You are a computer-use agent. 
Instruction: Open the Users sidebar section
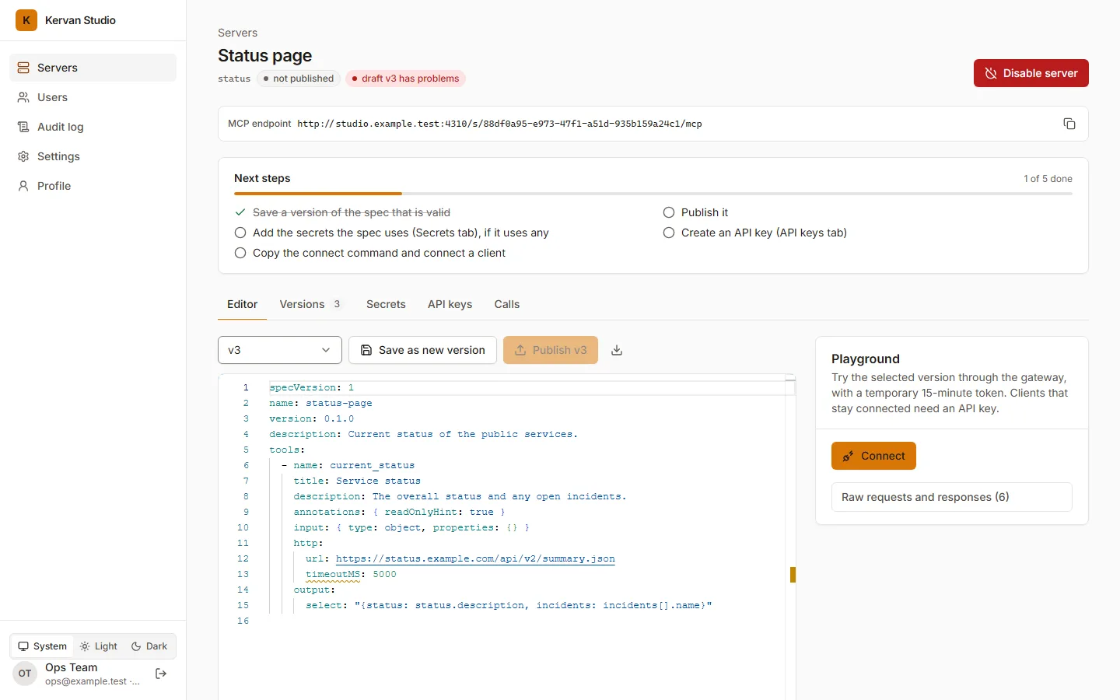93,97
